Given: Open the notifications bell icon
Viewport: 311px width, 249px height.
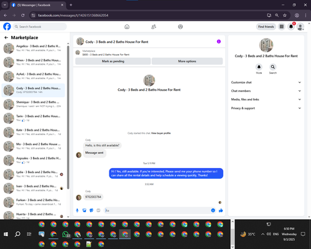Looking at the screenshot, I should click(x=291, y=27).
